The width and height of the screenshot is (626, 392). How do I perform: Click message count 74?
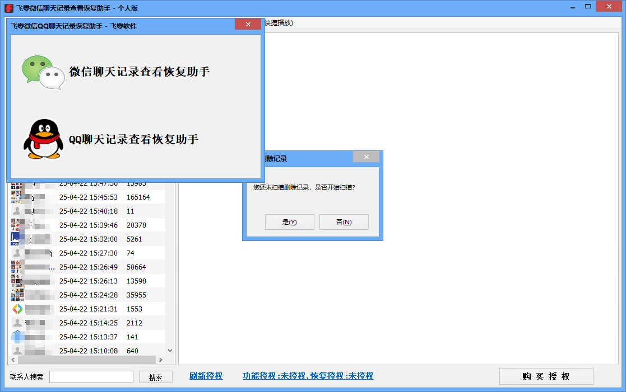131,253
